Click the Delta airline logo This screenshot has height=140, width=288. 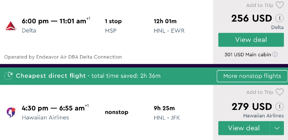coord(11,26)
